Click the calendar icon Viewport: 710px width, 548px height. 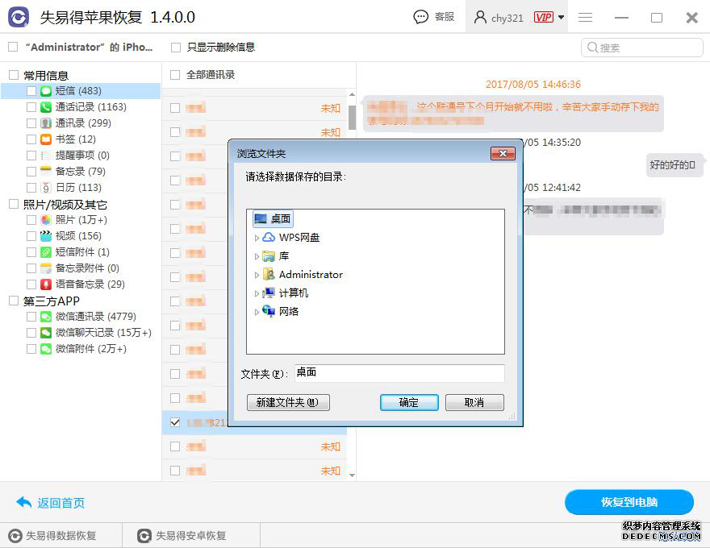click(x=46, y=188)
